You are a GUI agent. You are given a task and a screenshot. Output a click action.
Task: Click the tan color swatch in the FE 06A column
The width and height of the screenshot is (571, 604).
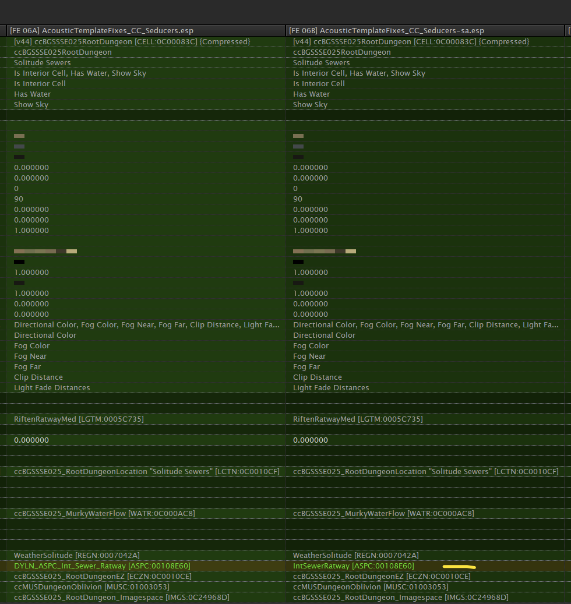[19, 136]
